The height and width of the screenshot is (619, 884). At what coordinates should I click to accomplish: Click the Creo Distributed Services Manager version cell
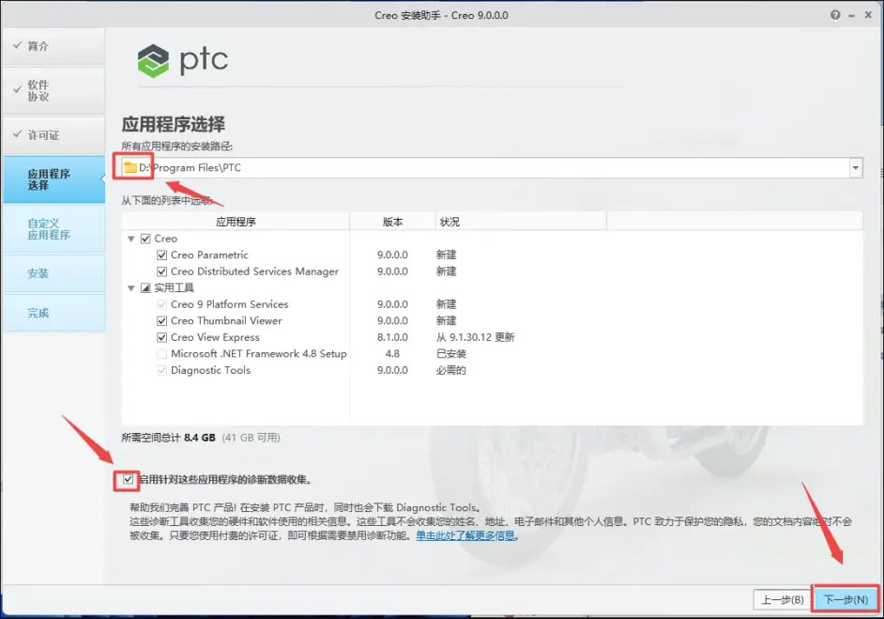tap(392, 271)
